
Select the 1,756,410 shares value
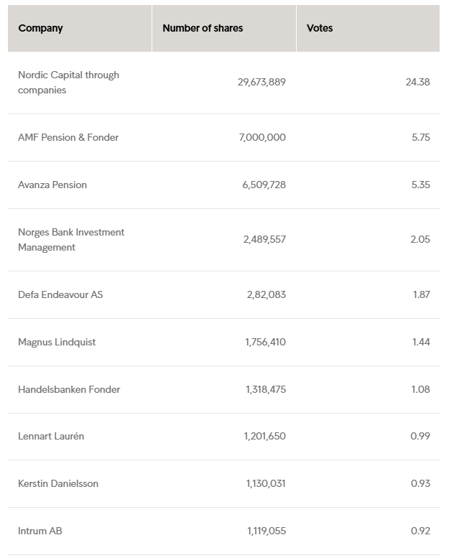point(265,342)
